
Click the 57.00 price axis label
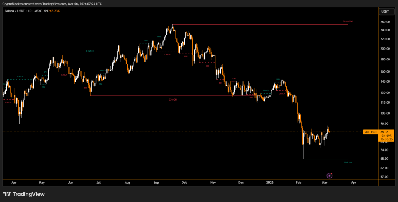pyautogui.click(x=385, y=177)
